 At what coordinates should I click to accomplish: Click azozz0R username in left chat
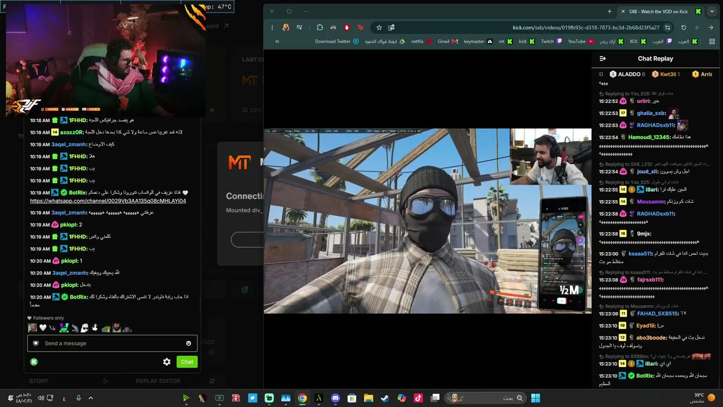(71, 132)
